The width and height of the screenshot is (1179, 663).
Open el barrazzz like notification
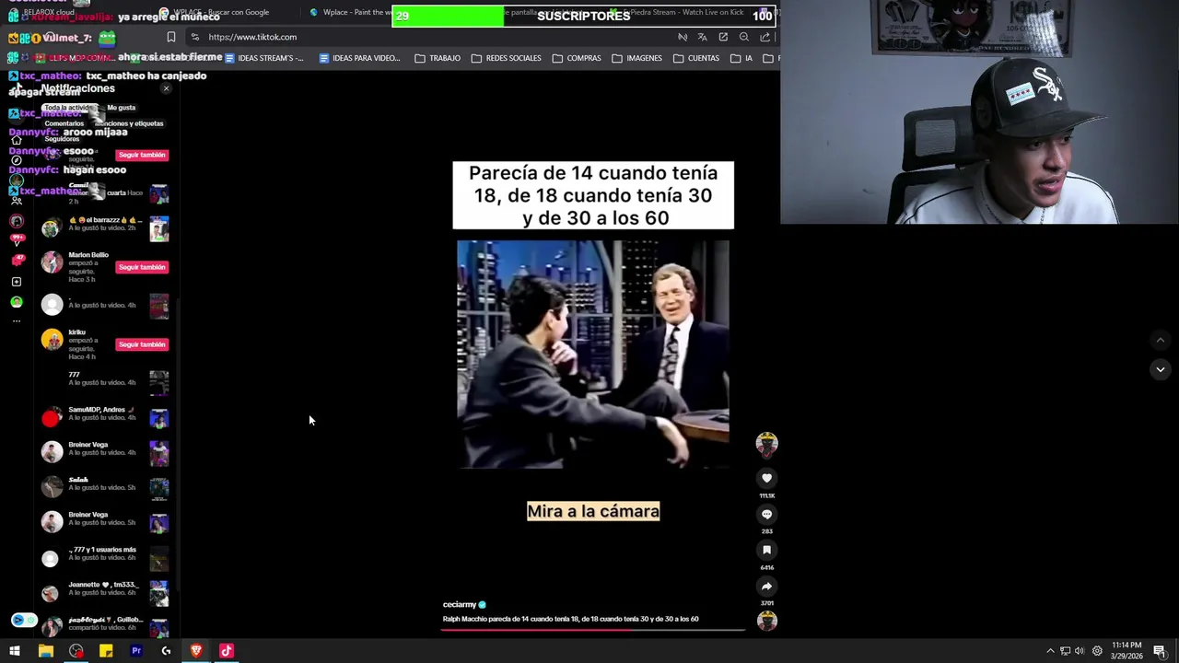pos(104,227)
